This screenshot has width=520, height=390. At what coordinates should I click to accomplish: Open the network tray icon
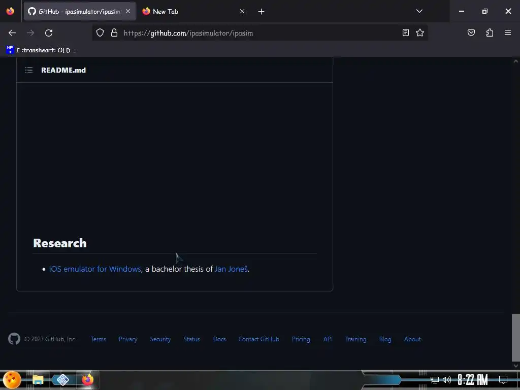[x=435, y=380]
